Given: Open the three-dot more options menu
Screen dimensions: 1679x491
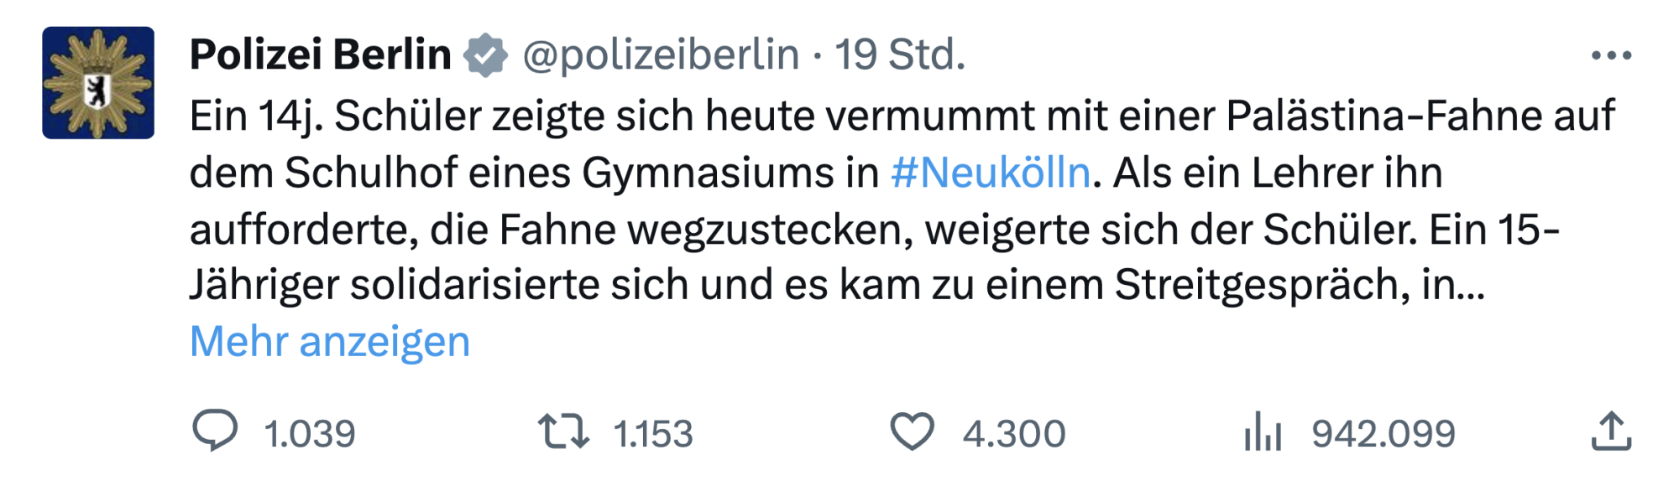Looking at the screenshot, I should point(1611,56).
